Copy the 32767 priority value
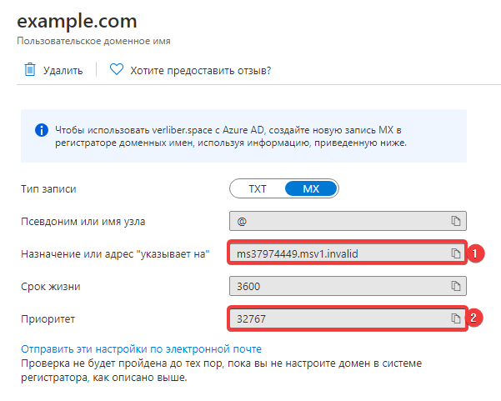Screen dimensions: 501x401 pyautogui.click(x=456, y=318)
